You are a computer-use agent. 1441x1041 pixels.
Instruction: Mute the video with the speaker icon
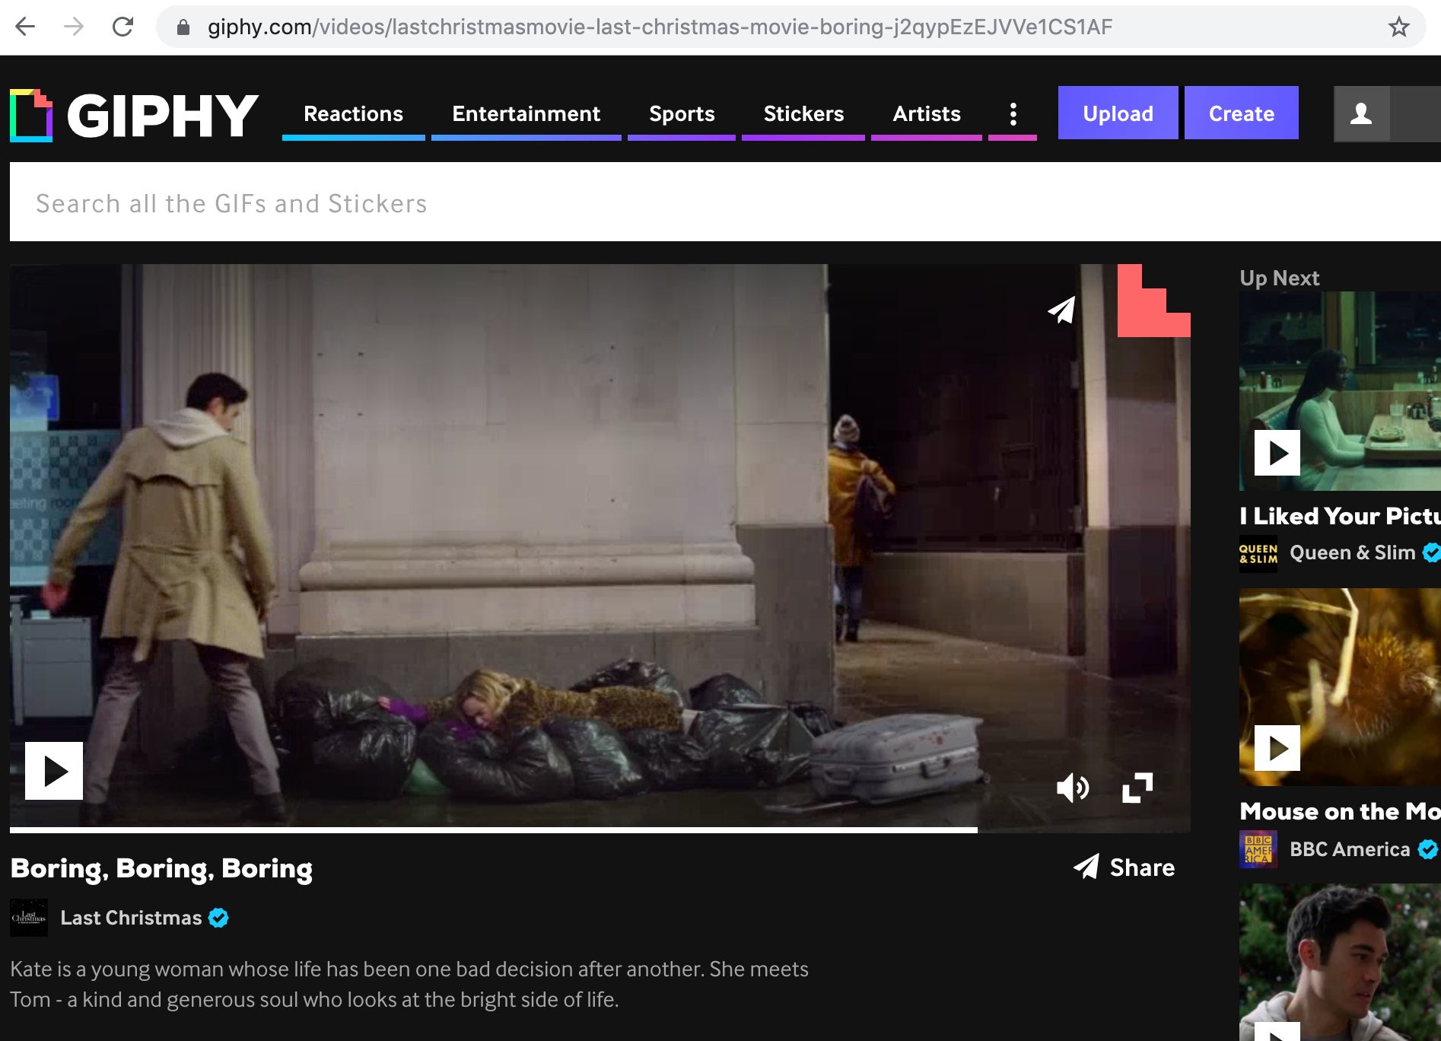click(1072, 788)
